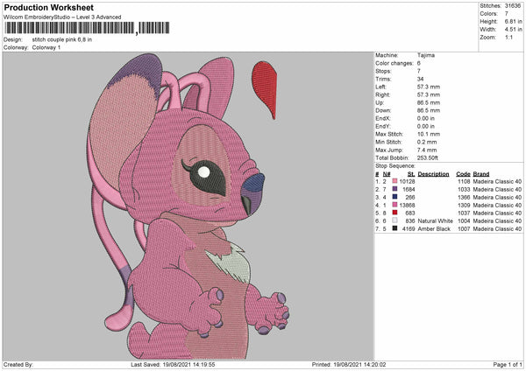Image resolution: width=526 pixels, height=371 pixels.
Task: Click the St. column header
Action: 411,174
